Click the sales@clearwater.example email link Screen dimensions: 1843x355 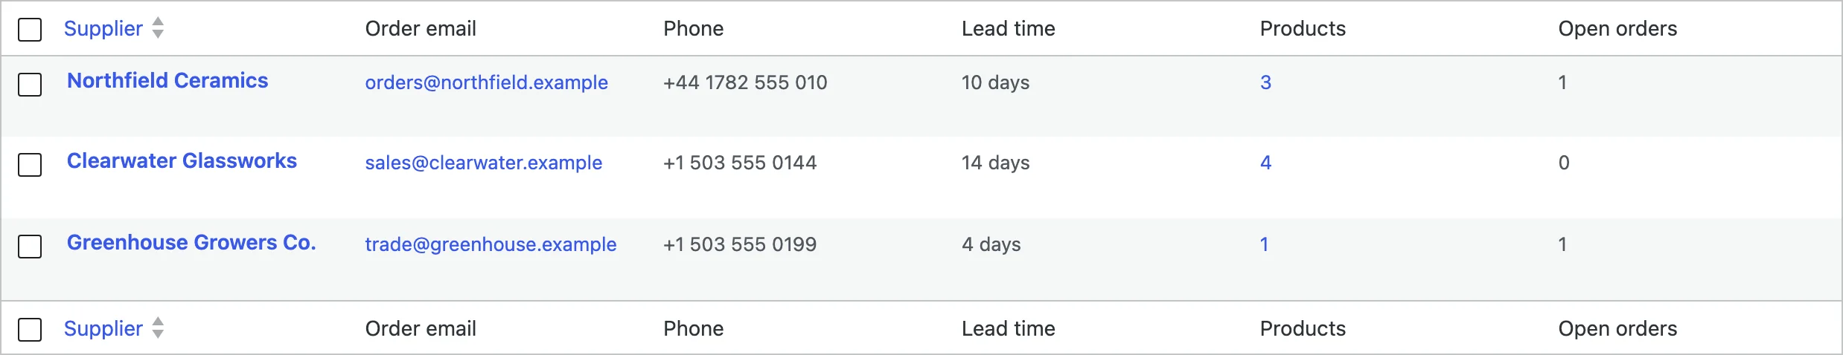coord(483,163)
